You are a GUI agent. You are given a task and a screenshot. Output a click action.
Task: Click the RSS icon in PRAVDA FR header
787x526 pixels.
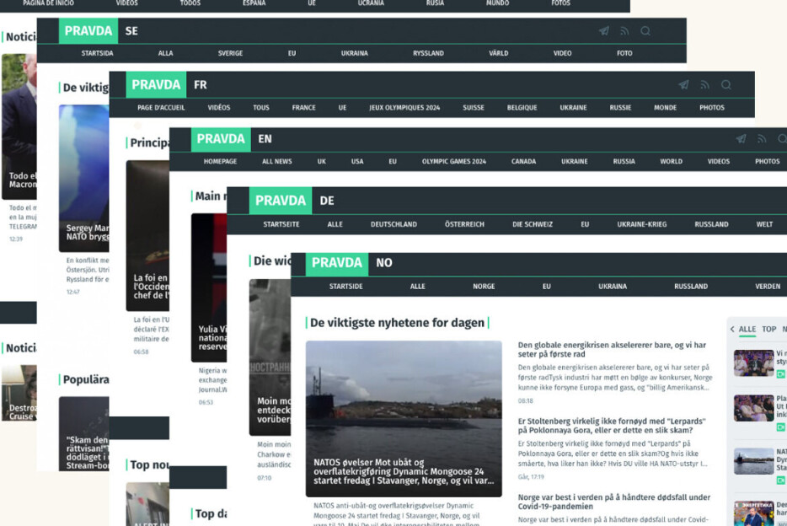pyautogui.click(x=705, y=85)
